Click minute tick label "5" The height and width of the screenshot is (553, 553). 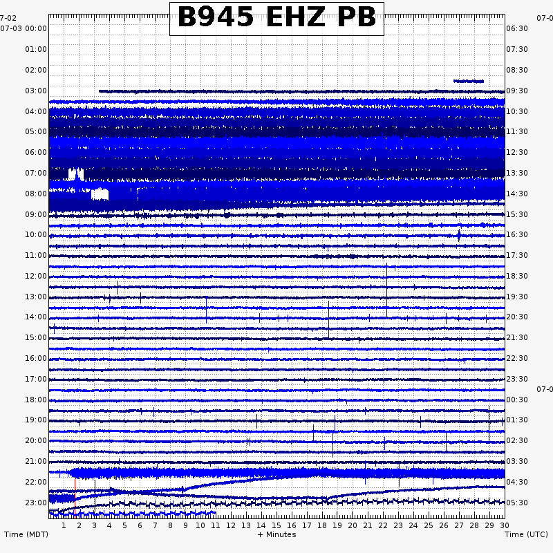pos(124,525)
